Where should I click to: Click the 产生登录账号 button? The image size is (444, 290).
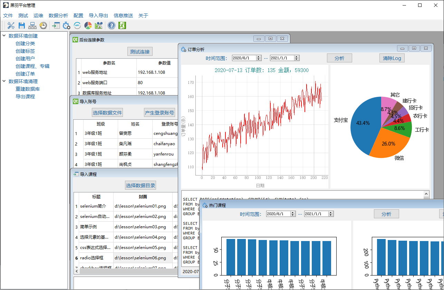click(x=160, y=113)
